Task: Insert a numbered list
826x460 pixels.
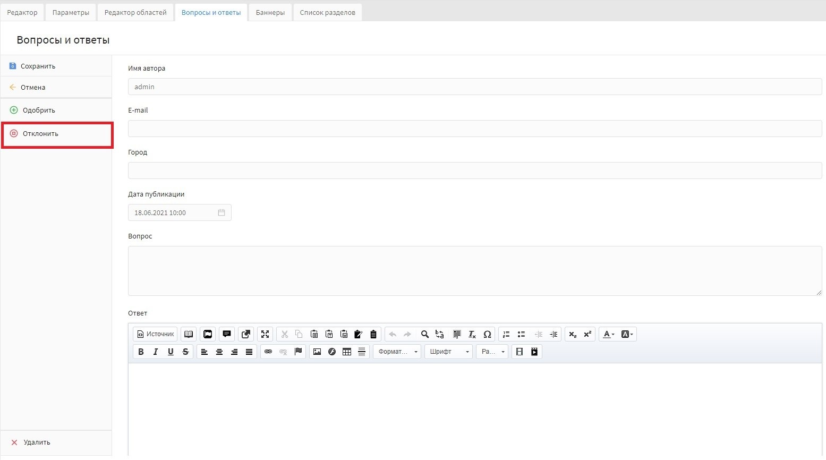Action: coord(506,334)
